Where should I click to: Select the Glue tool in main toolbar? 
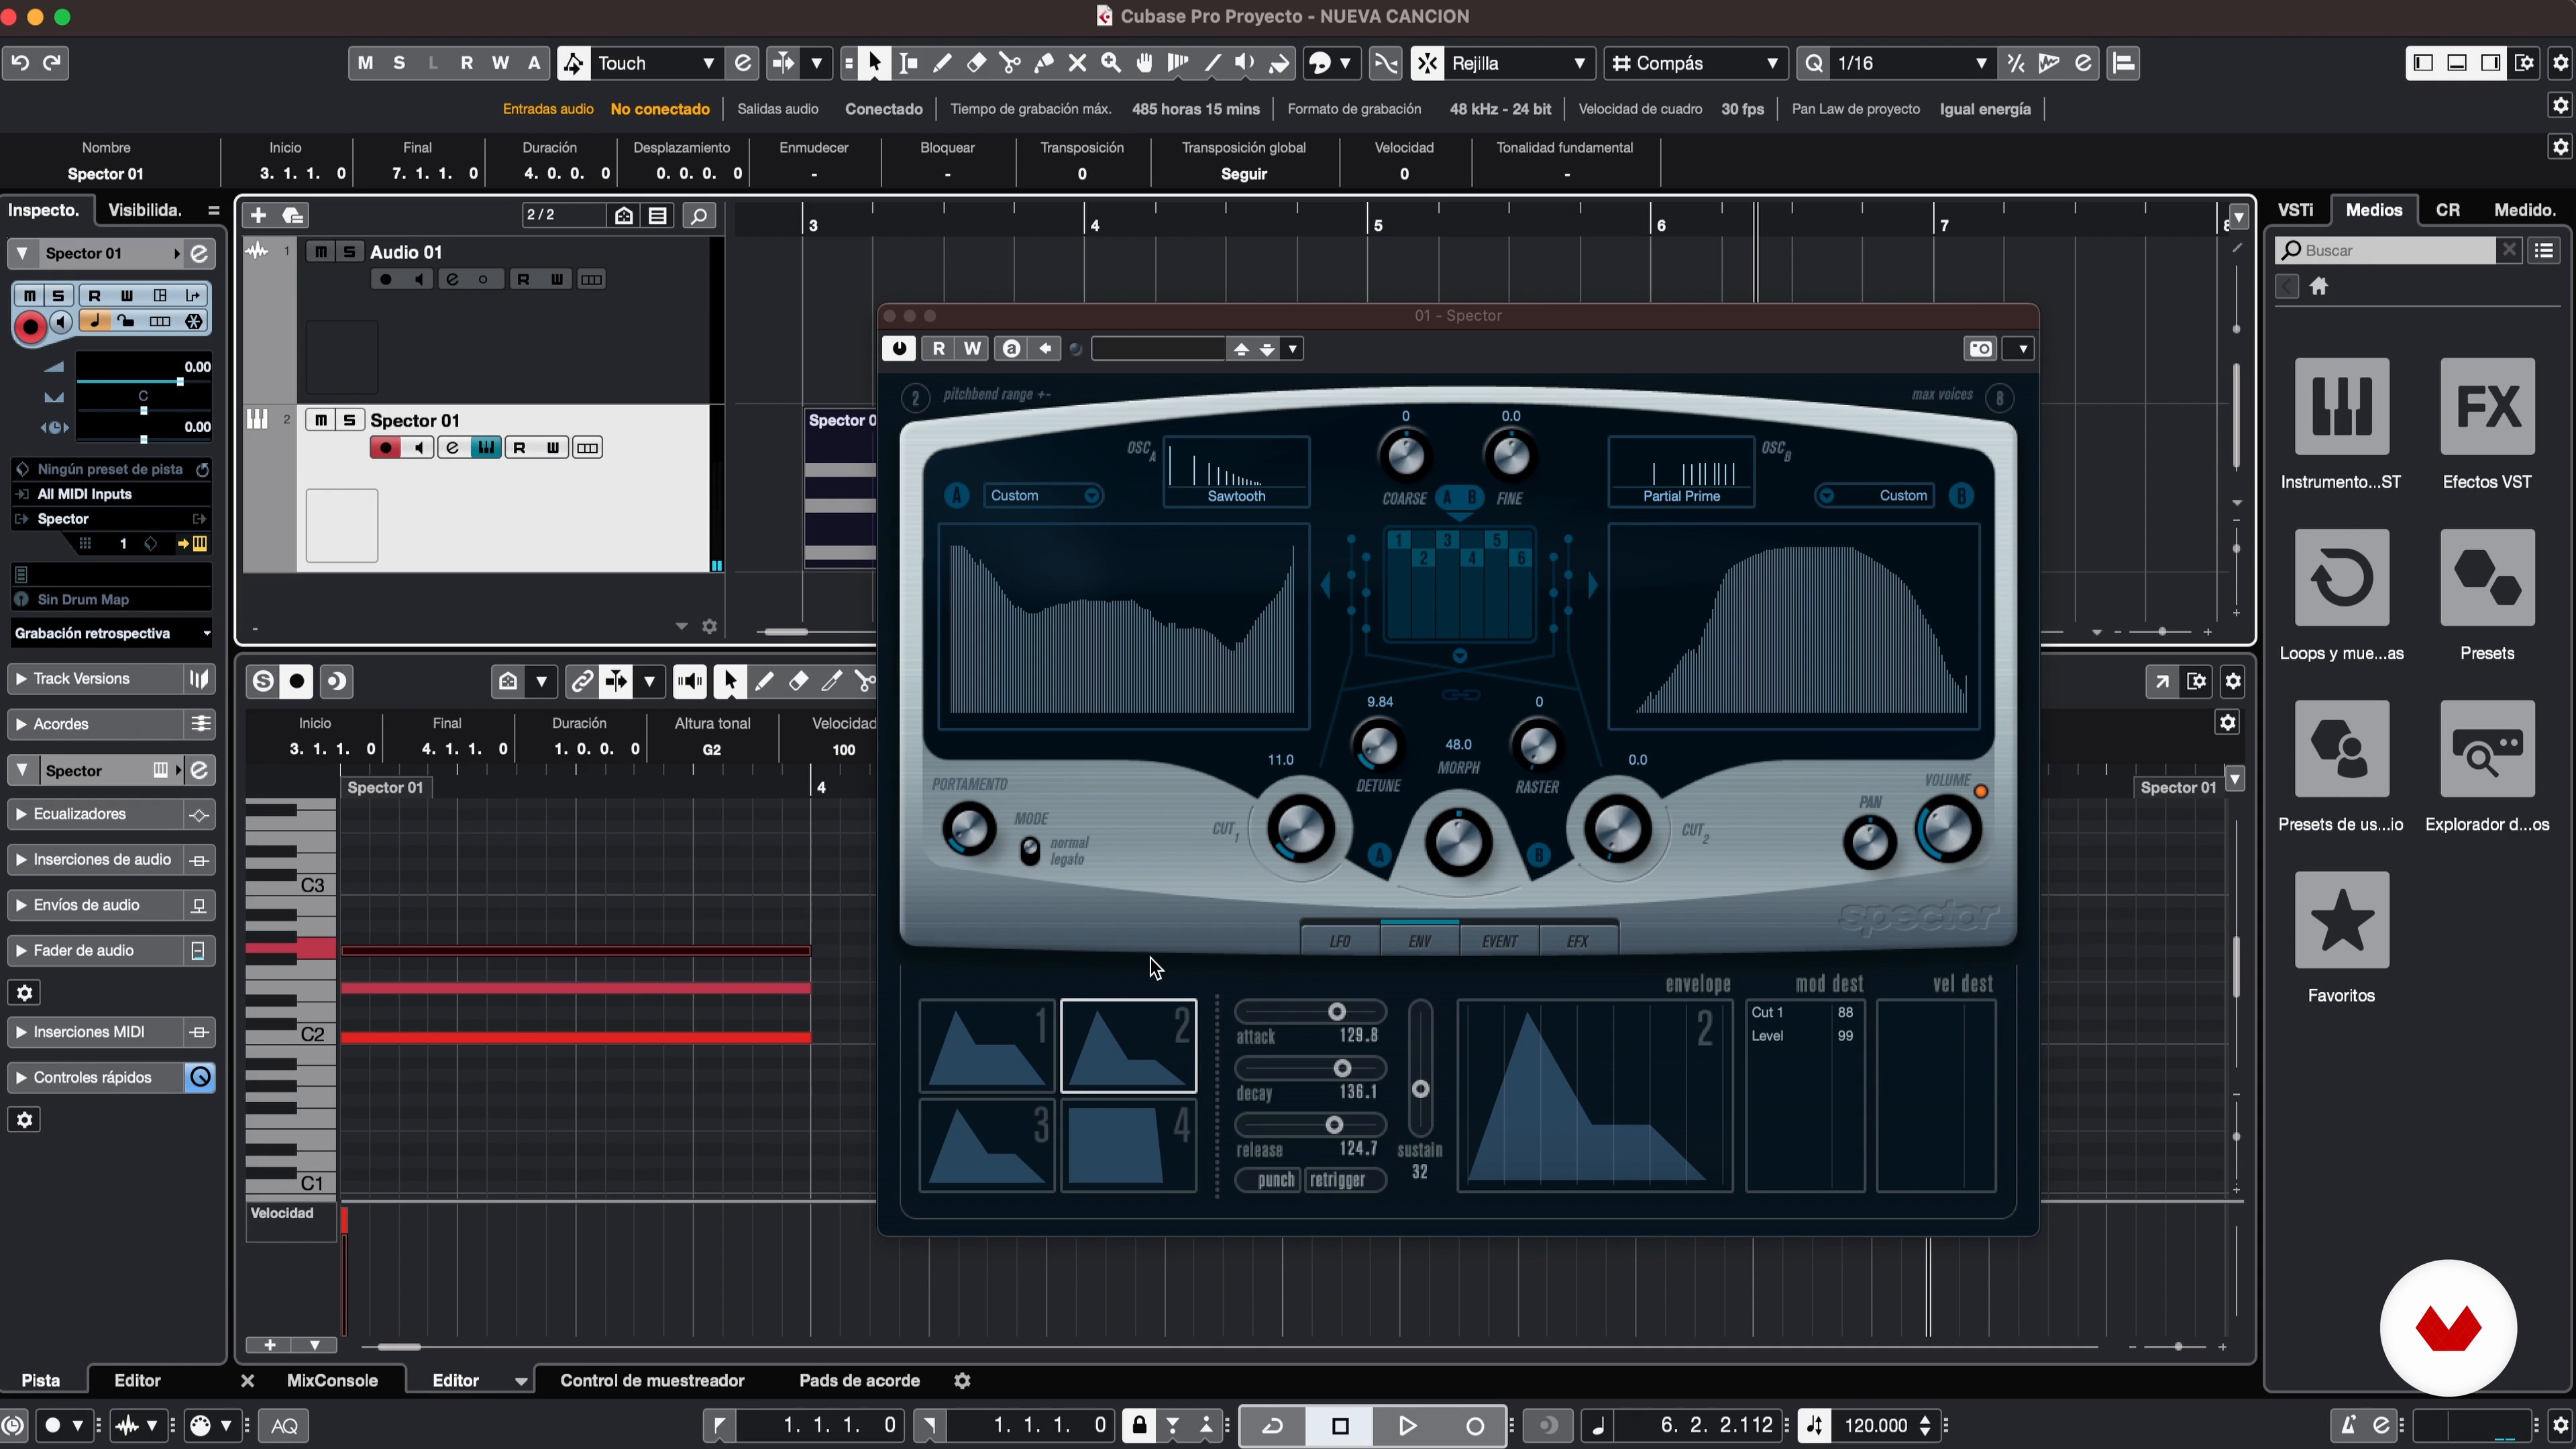pos(1044,63)
